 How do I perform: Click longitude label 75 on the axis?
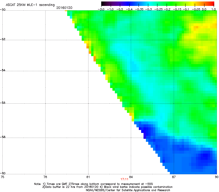pyautogui.click(x=2, y=177)
